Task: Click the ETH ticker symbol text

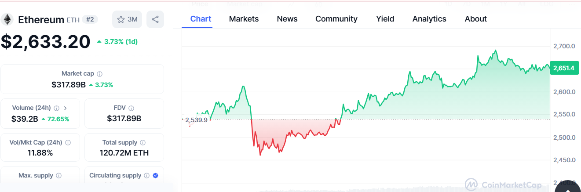Action: coord(73,20)
